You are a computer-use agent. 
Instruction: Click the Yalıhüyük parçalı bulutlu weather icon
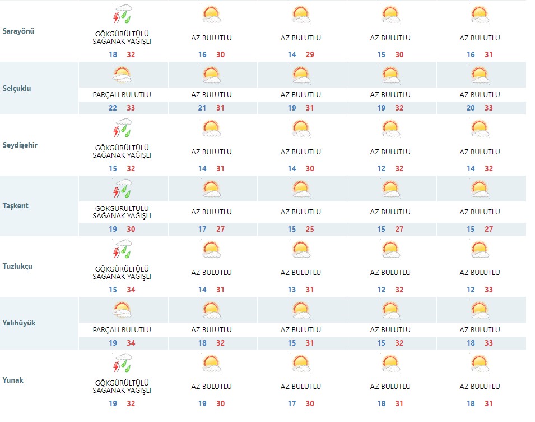pyautogui.click(x=122, y=310)
